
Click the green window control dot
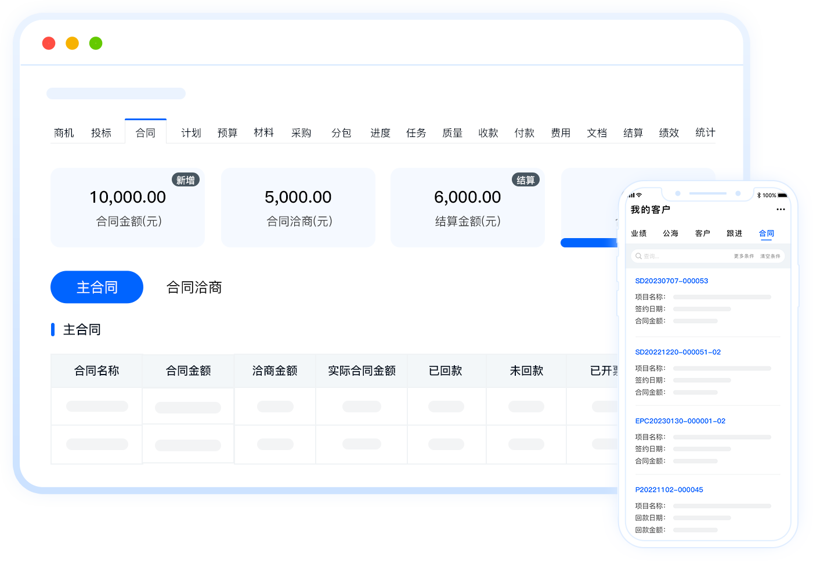[96, 44]
